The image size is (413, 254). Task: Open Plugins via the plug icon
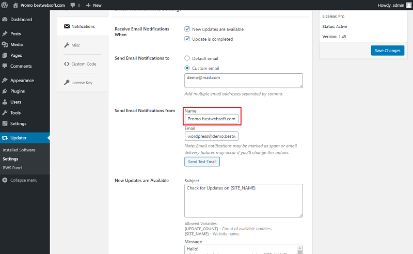click(5, 91)
